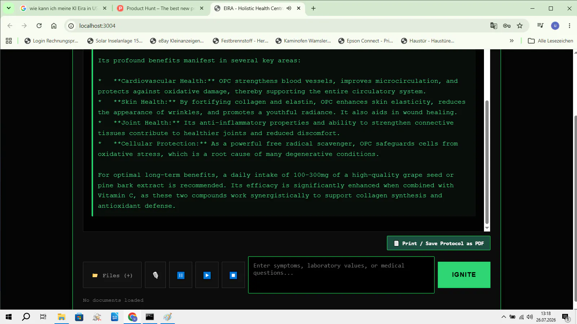Click the microphone voice input icon
This screenshot has width=577, height=324.
(155, 275)
